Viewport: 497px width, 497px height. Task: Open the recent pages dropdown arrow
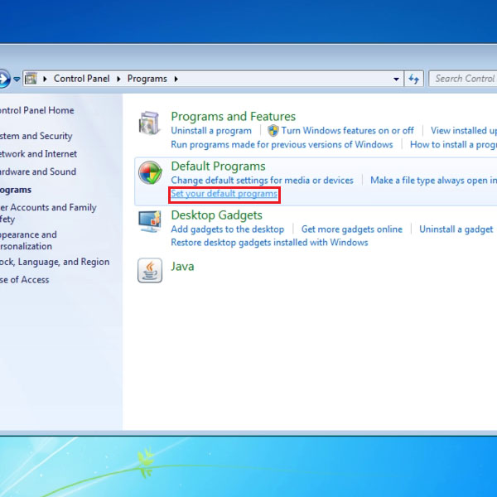tap(17, 79)
